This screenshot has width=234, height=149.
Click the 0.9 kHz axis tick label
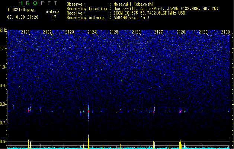[3, 86]
